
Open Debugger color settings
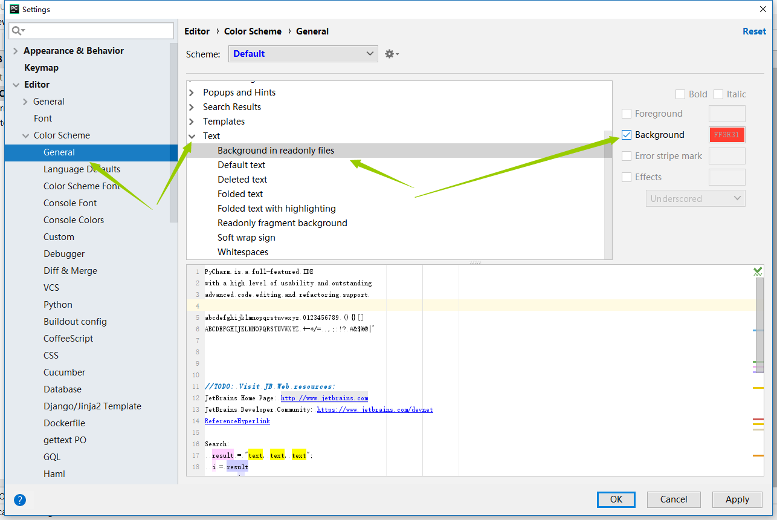tap(64, 254)
